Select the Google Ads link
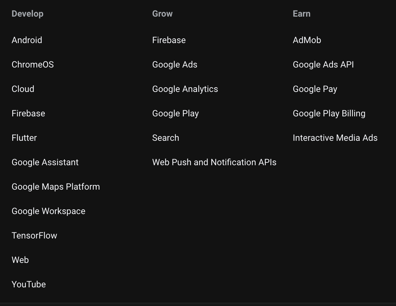Viewport: 396px width, 306px height. point(175,64)
